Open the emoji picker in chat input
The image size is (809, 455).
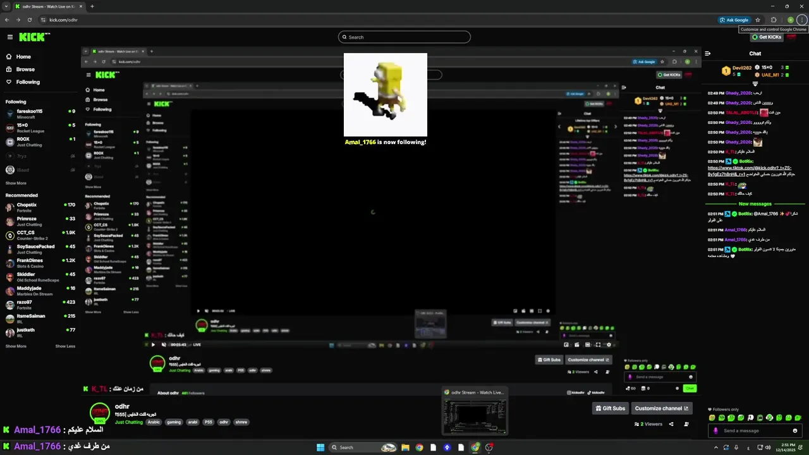point(795,430)
